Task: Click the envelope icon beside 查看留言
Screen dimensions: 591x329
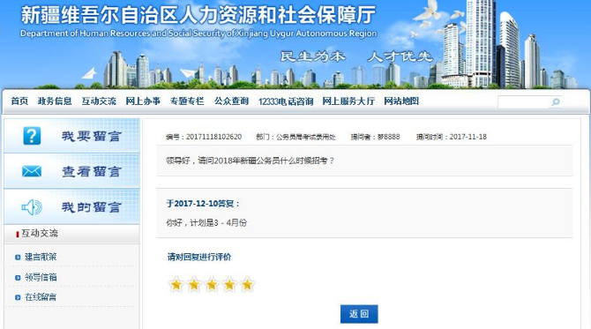Action: [32, 171]
